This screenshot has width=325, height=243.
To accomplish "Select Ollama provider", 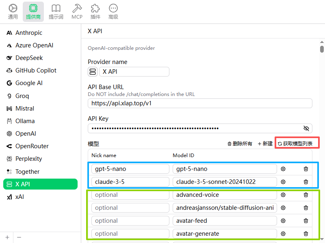I will tap(40, 121).
